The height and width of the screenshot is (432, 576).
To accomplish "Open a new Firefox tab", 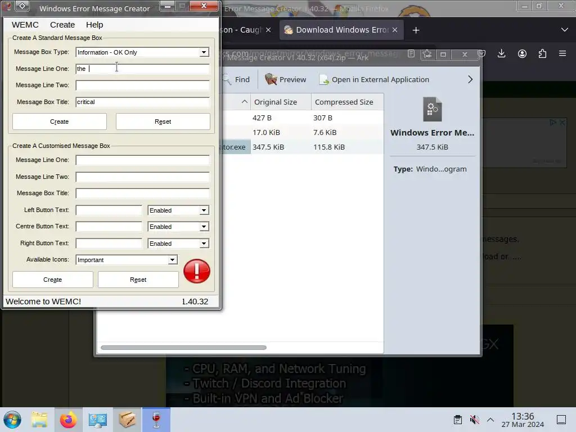I will click(416, 30).
